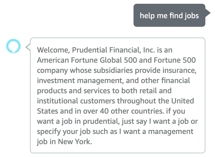Click the Alexa ring icon

[x=13, y=46]
